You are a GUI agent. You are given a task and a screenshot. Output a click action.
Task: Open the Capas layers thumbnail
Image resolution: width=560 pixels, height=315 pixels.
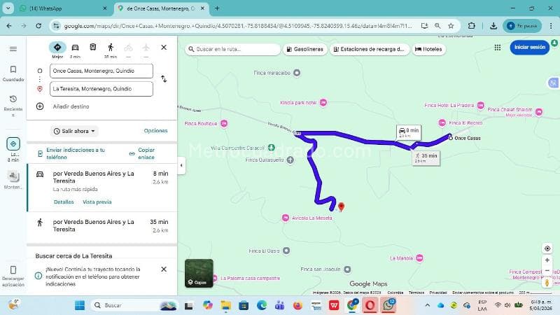click(x=199, y=273)
